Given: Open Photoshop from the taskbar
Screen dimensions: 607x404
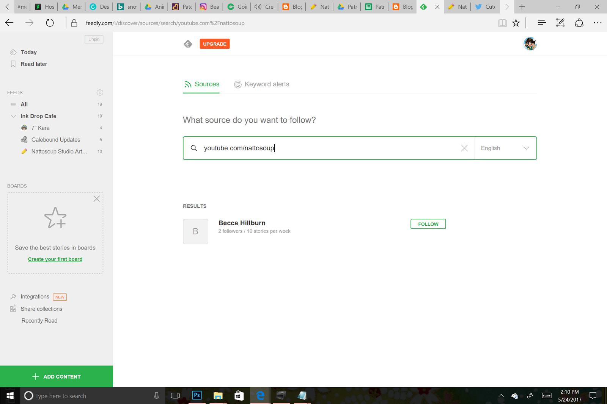Looking at the screenshot, I should point(197,396).
